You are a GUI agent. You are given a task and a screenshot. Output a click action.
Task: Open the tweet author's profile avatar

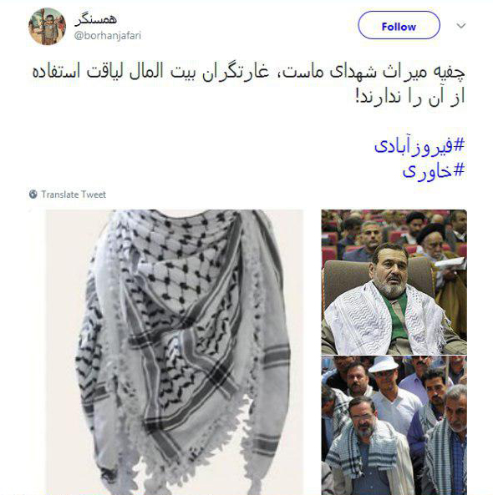point(47,27)
